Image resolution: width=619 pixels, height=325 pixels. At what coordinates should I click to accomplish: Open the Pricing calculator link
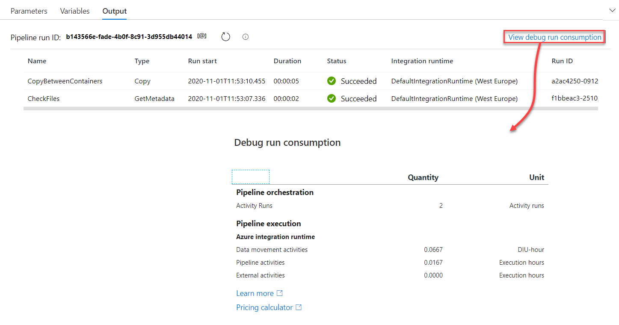(x=264, y=307)
